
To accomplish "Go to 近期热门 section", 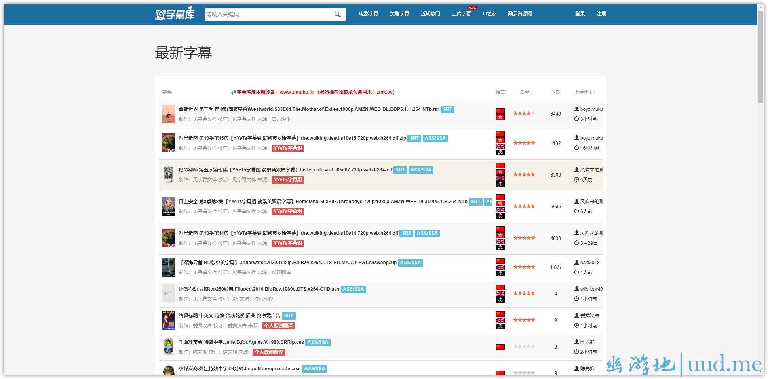I will (x=430, y=14).
